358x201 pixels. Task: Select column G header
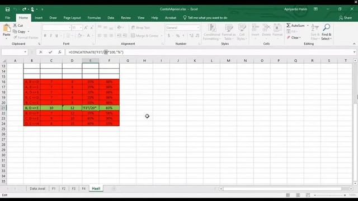click(128, 61)
